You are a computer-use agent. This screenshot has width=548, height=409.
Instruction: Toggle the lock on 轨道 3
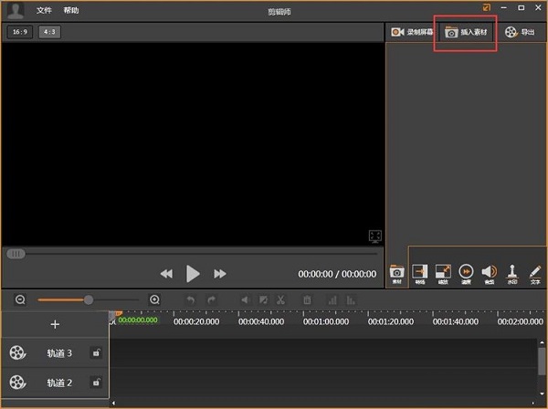pyautogui.click(x=96, y=352)
